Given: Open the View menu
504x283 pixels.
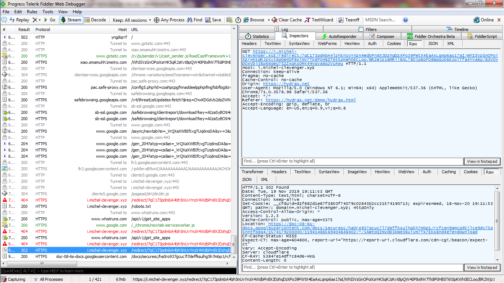Looking at the screenshot, I should (x=63, y=12).
